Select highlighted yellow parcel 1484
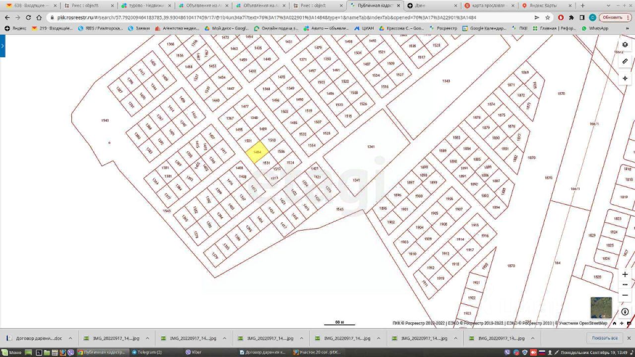The image size is (635, 357). pos(257,152)
